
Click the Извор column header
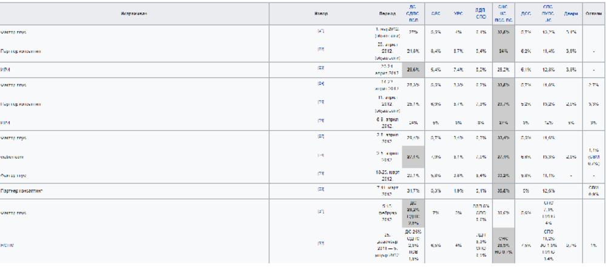click(x=321, y=13)
